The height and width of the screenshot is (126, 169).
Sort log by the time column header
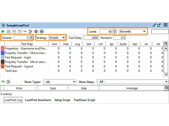(x=21, y=88)
